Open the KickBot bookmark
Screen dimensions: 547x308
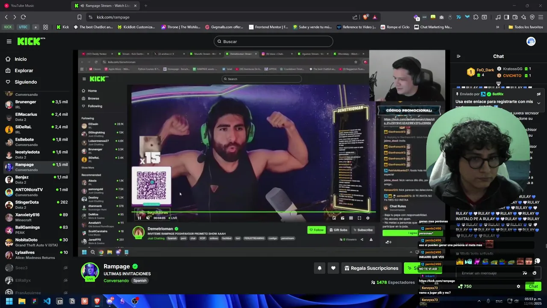[135, 27]
